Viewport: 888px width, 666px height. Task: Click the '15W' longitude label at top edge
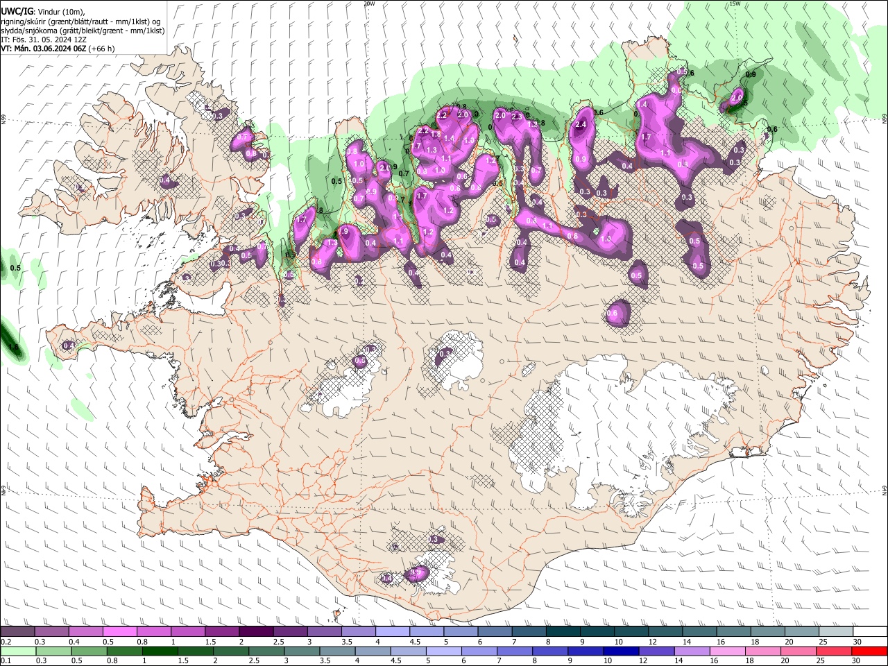pyautogui.click(x=735, y=3)
